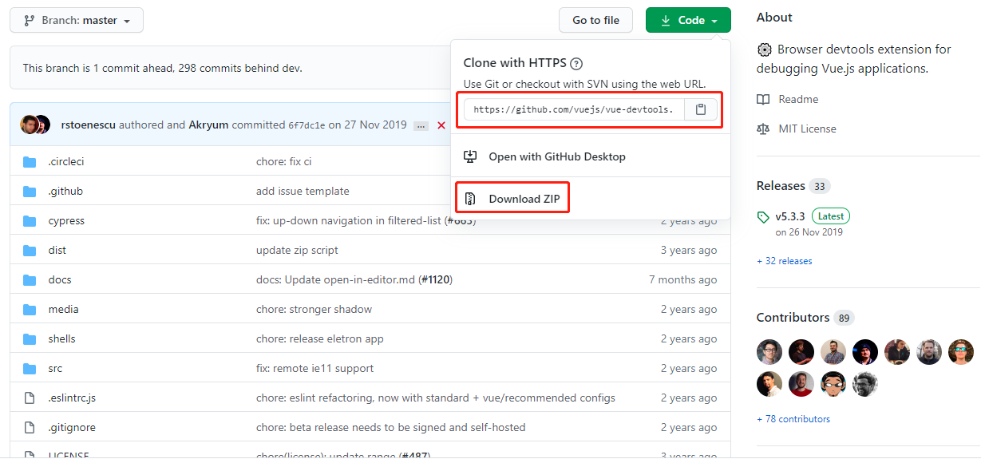Viewport: 981px width, 459px height.
Task: Open the .gitignore file
Action: click(x=72, y=427)
